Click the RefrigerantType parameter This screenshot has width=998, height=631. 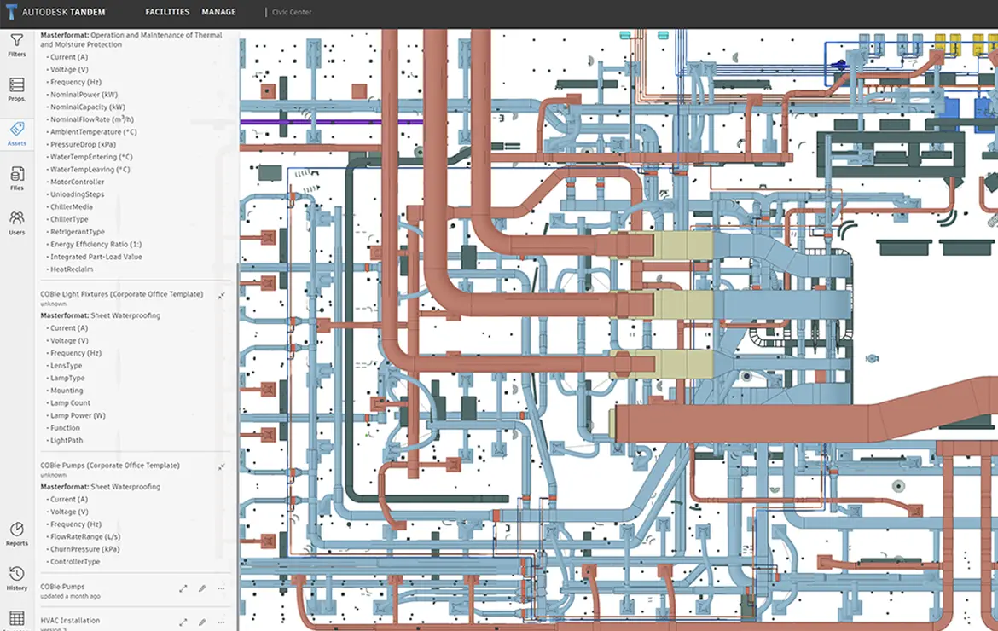coord(78,232)
